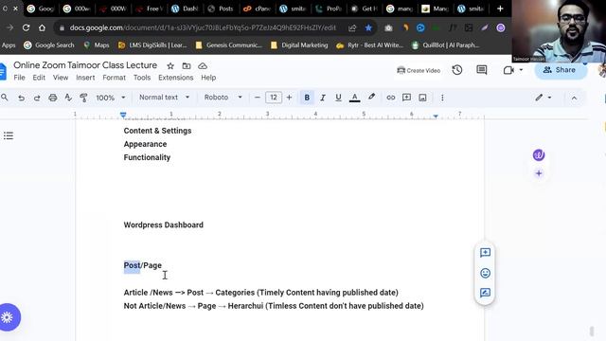Open the highlight color picker

pyautogui.click(x=371, y=97)
